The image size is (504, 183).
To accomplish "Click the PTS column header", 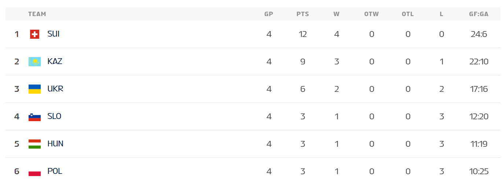I will (x=303, y=14).
